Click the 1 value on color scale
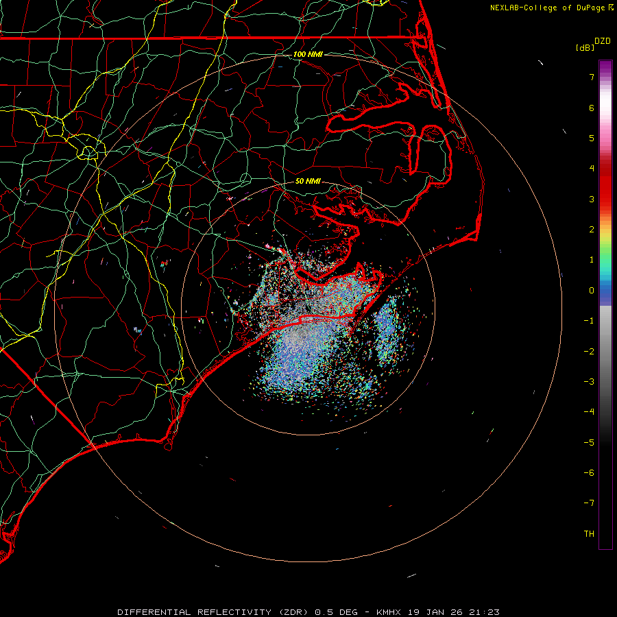 (x=592, y=260)
